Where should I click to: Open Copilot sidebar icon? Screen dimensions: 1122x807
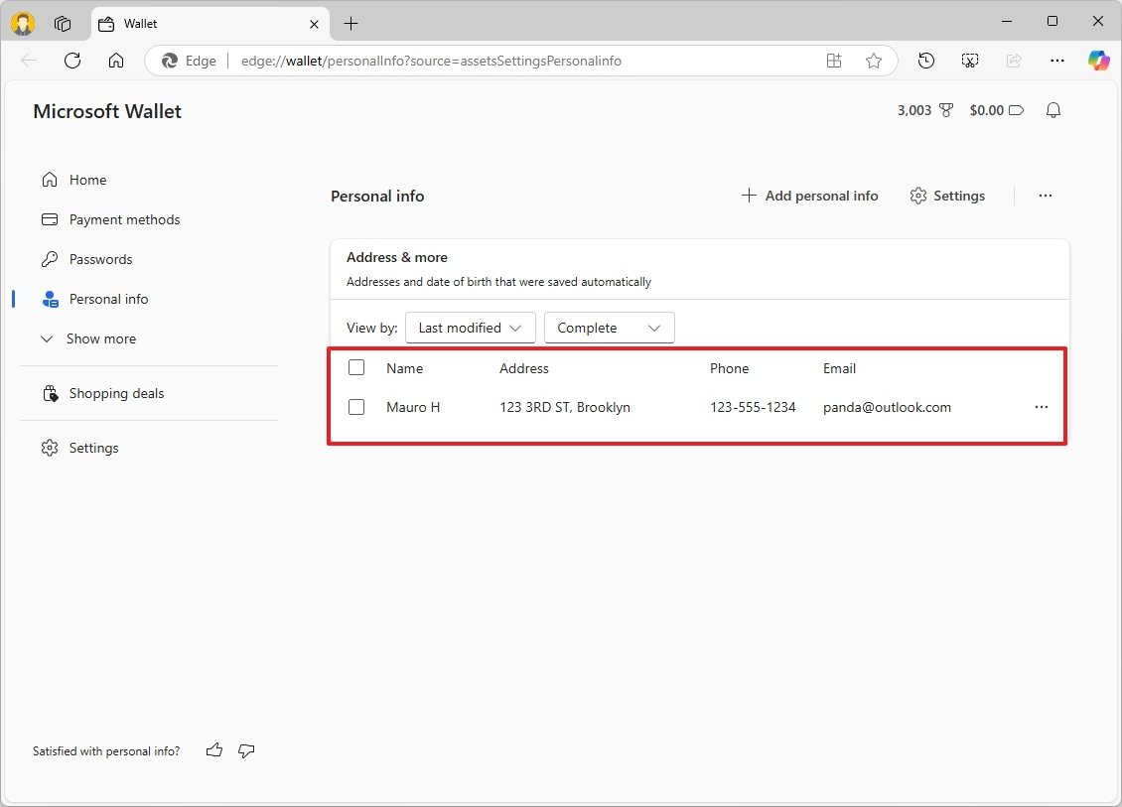pos(1098,61)
